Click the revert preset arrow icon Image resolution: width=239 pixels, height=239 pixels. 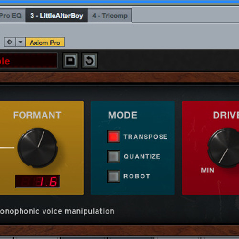pyautogui.click(x=89, y=61)
